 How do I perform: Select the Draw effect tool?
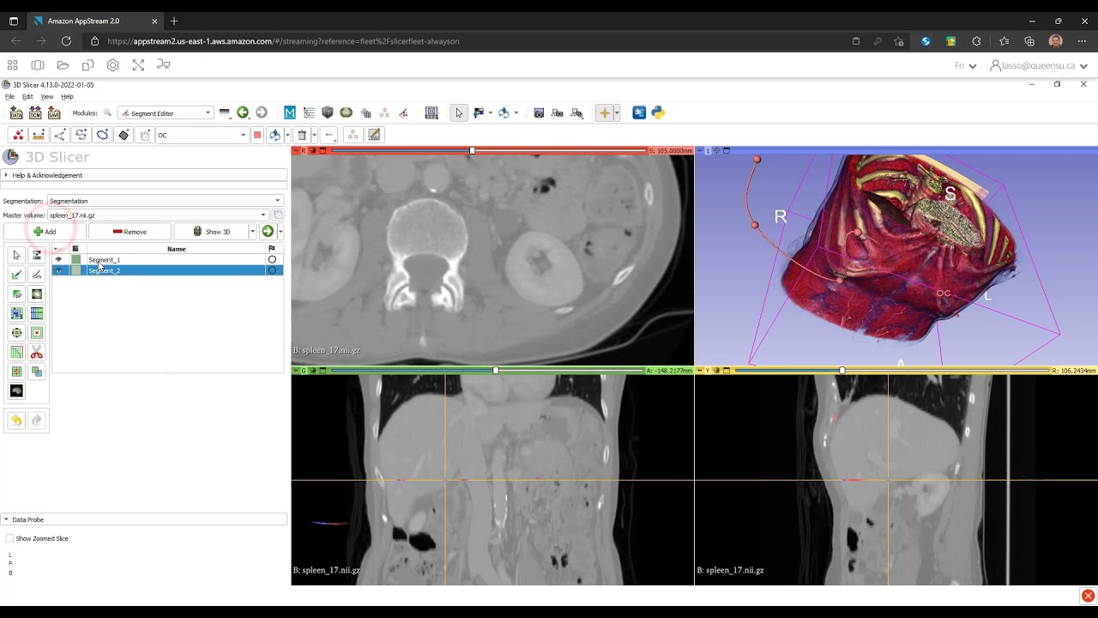pos(37,275)
